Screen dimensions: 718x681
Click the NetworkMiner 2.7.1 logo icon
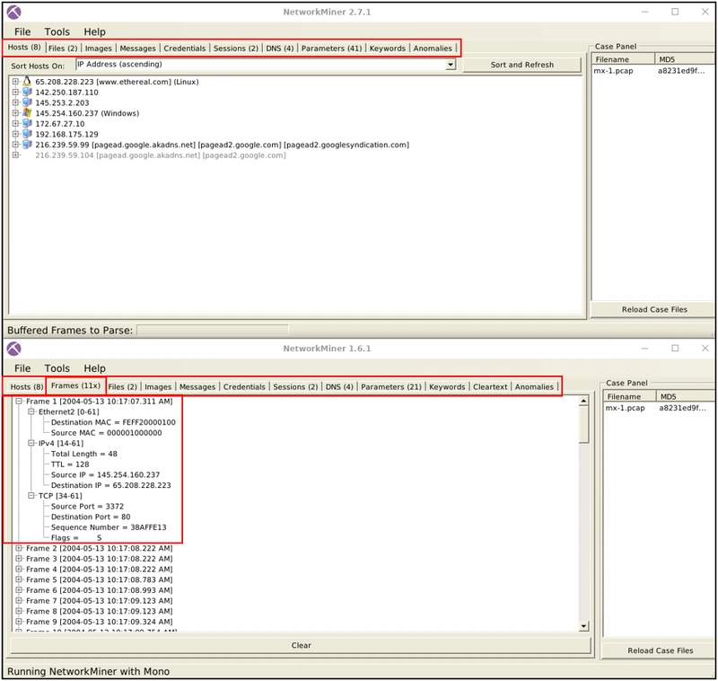(13, 13)
